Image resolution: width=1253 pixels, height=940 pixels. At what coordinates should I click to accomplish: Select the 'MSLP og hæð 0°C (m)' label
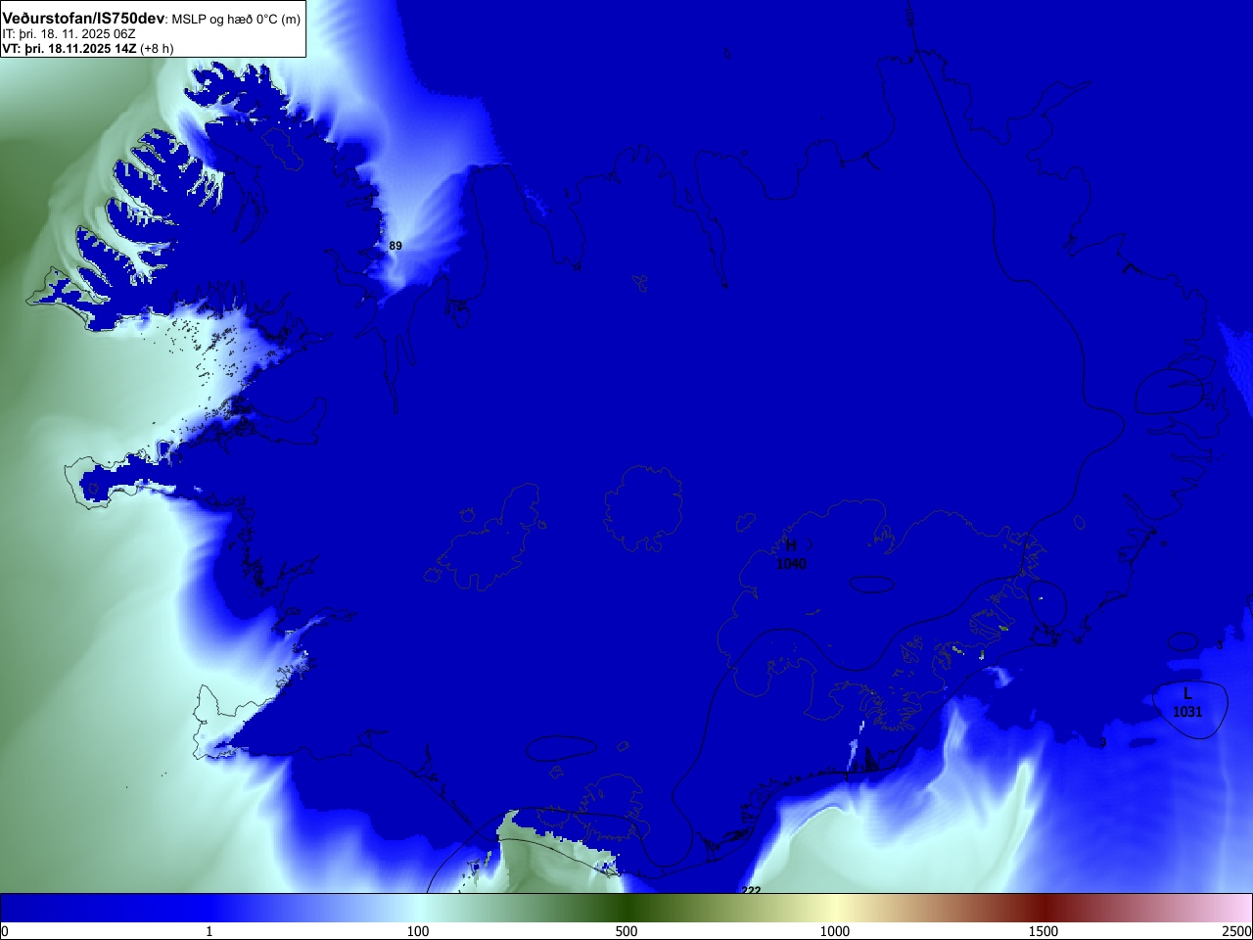pyautogui.click(x=236, y=20)
